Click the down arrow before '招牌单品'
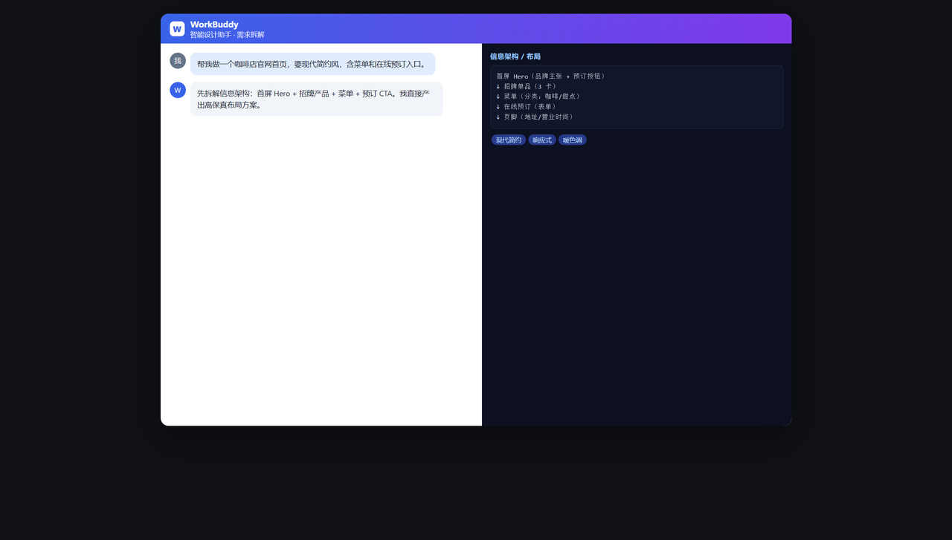 [498, 86]
